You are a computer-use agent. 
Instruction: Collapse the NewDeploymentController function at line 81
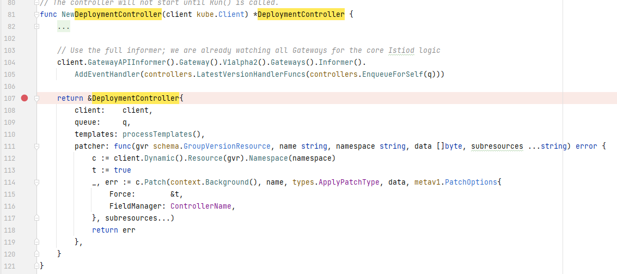(x=36, y=14)
